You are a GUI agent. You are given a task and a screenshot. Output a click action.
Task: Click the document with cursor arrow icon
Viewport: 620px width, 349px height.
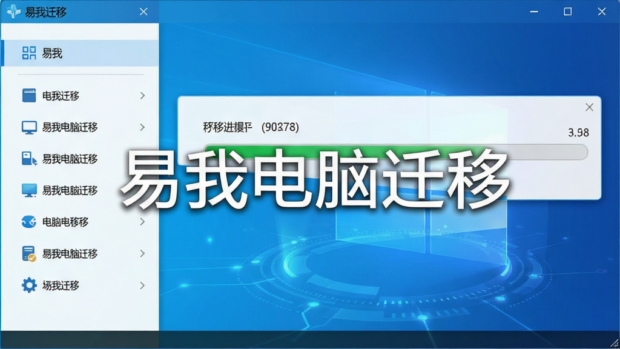pos(29,159)
